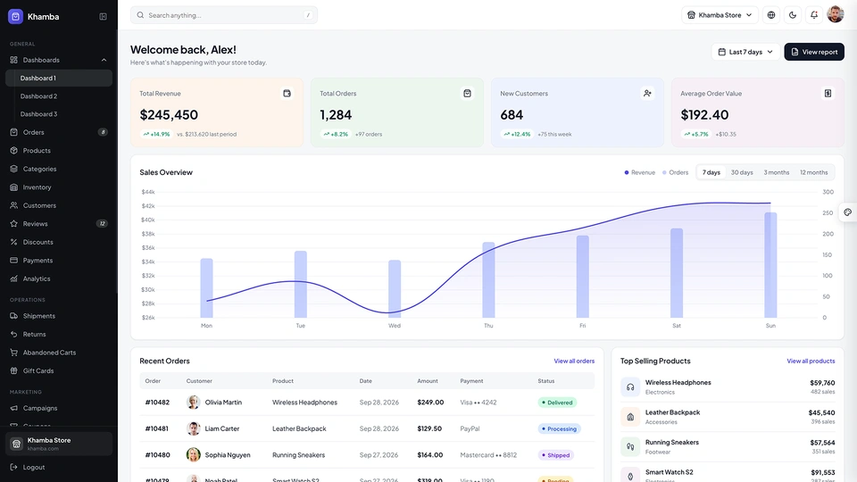Click order number #10481

tap(157, 429)
